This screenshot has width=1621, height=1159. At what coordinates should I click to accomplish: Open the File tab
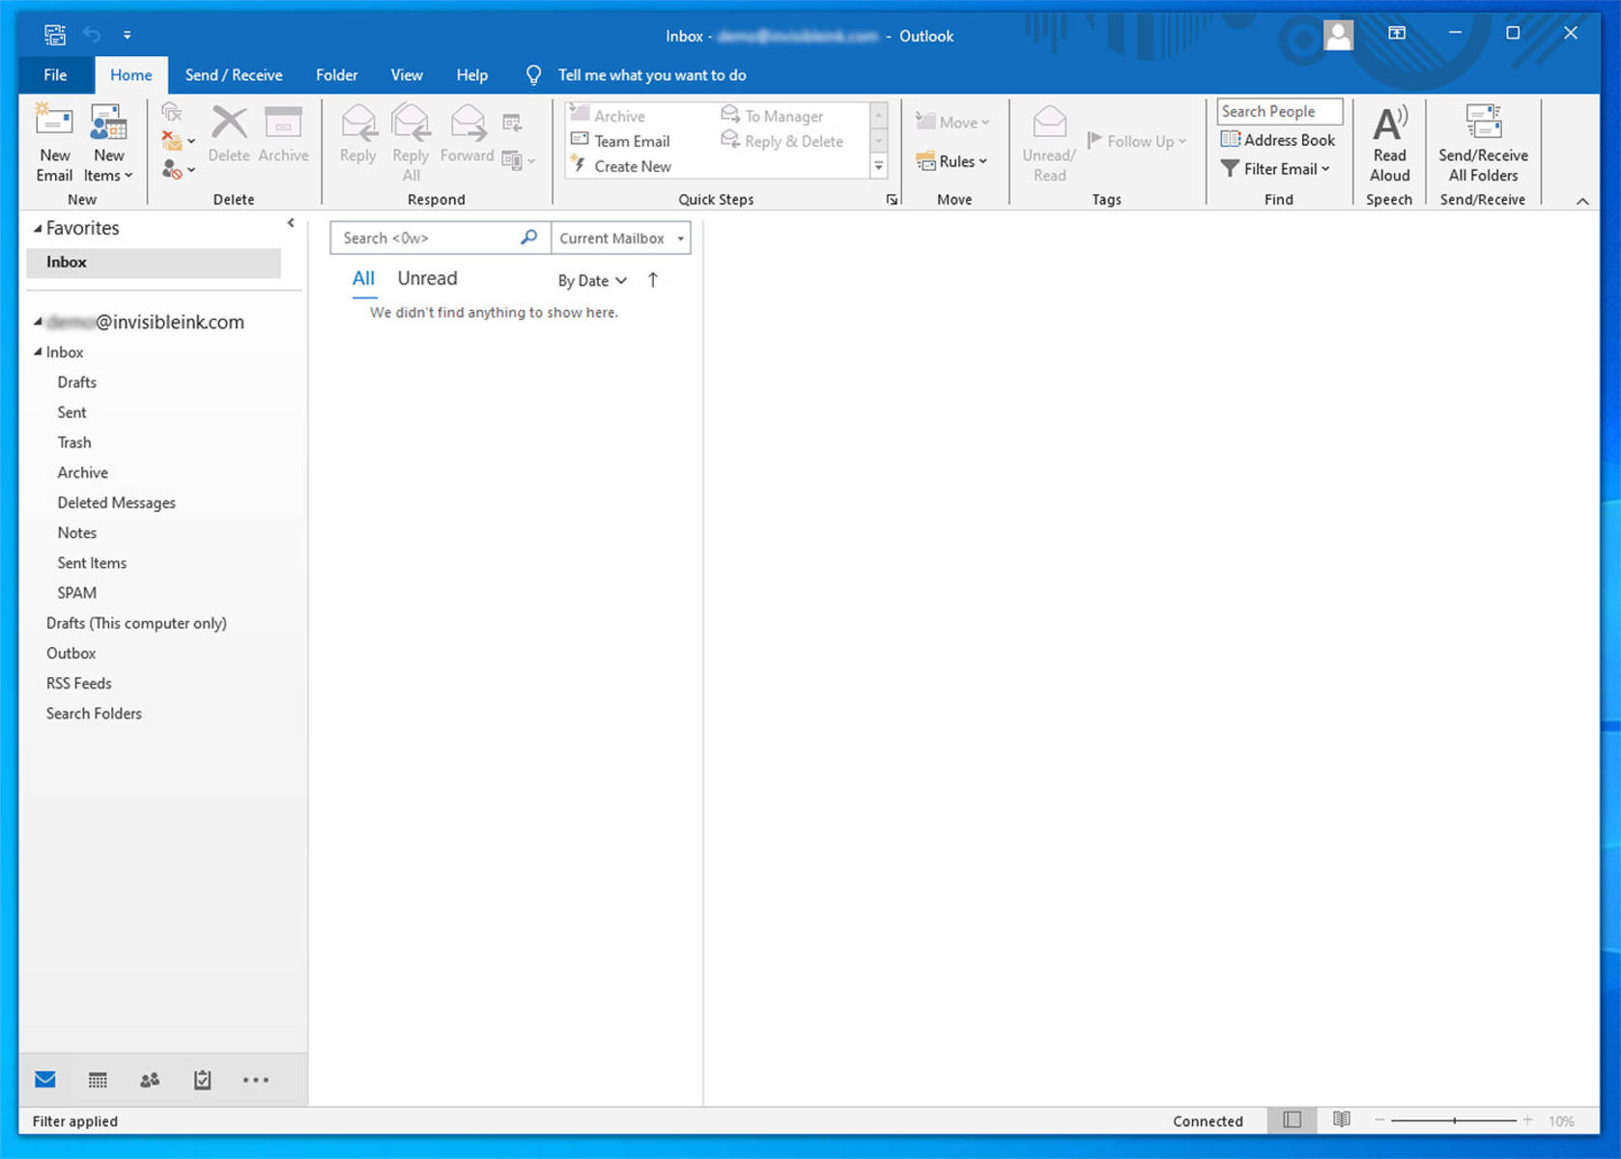point(55,75)
